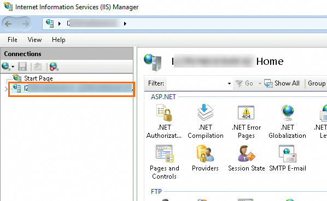This screenshot has height=201, width=327.
Task: Expand the server node in Connections tree
Action: click(6, 89)
